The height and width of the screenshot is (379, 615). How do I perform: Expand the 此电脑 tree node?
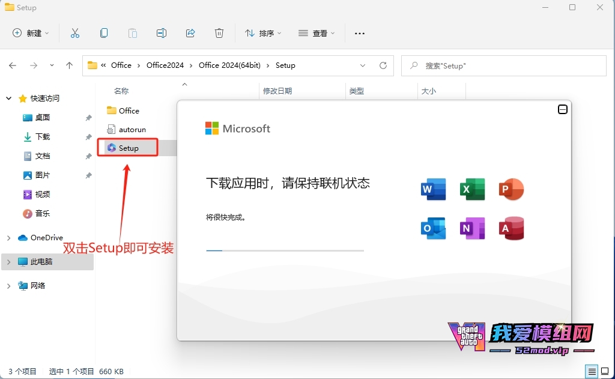coord(8,262)
